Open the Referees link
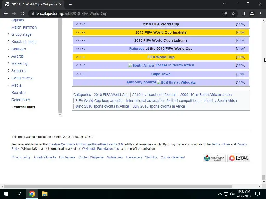Image resolution: width=266 pixels, height=199 pixels. coord(137,49)
